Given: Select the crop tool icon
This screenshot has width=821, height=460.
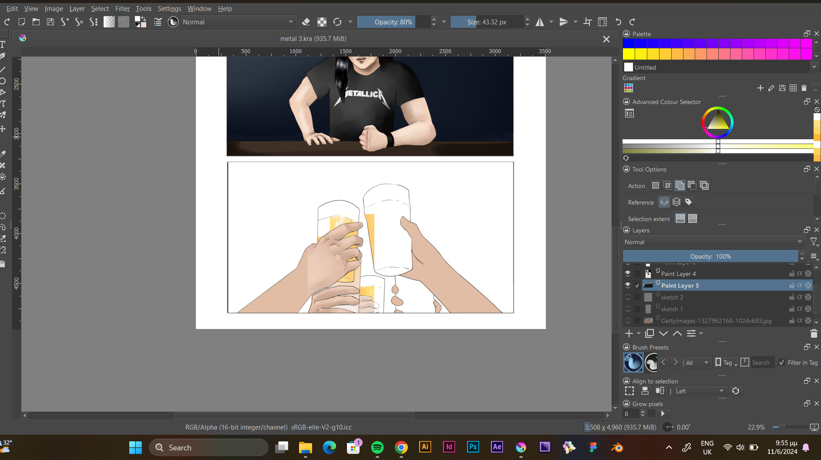Looking at the screenshot, I should pos(588,22).
